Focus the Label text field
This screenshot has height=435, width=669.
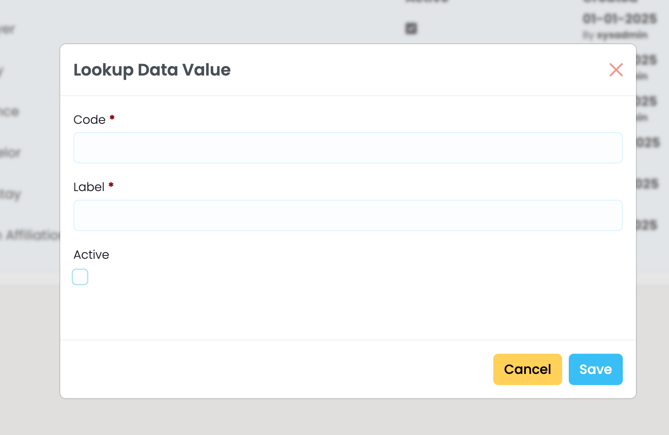click(x=348, y=215)
